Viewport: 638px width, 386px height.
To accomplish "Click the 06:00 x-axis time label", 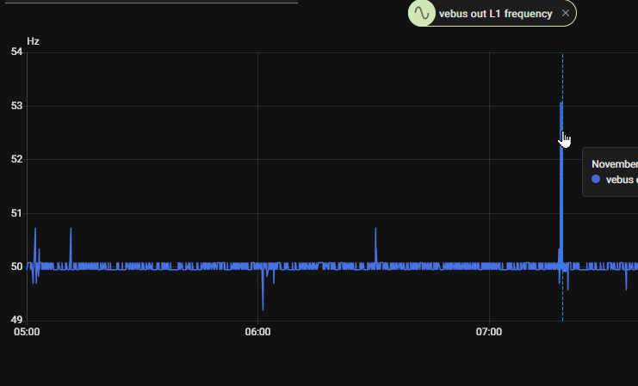I will tap(257, 332).
